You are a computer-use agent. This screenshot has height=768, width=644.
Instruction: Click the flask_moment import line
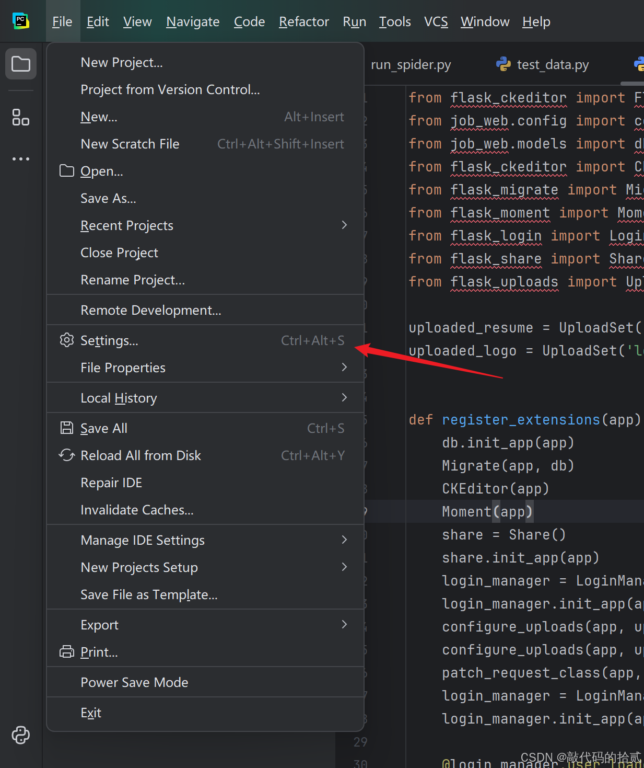(526, 213)
